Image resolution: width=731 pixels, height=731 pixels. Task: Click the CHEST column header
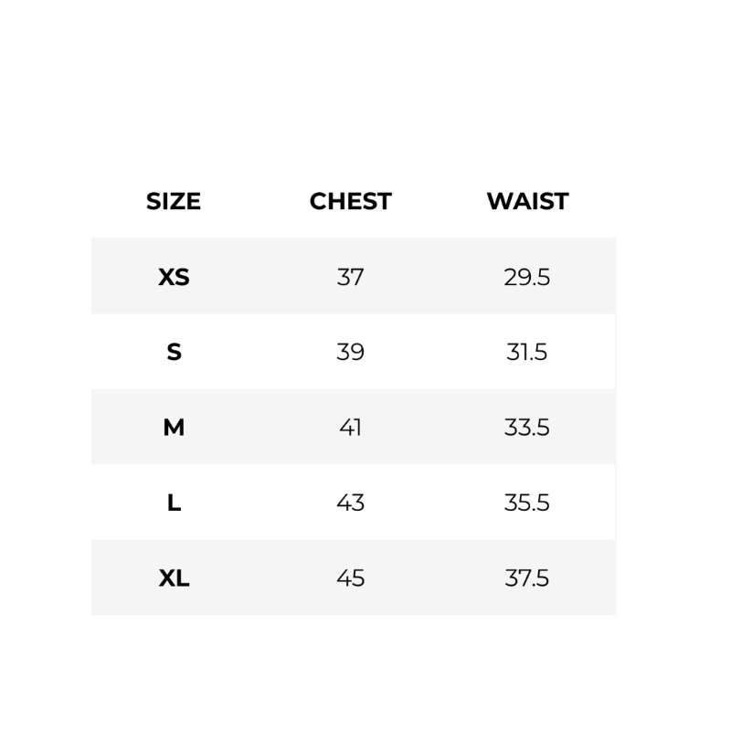[350, 201]
